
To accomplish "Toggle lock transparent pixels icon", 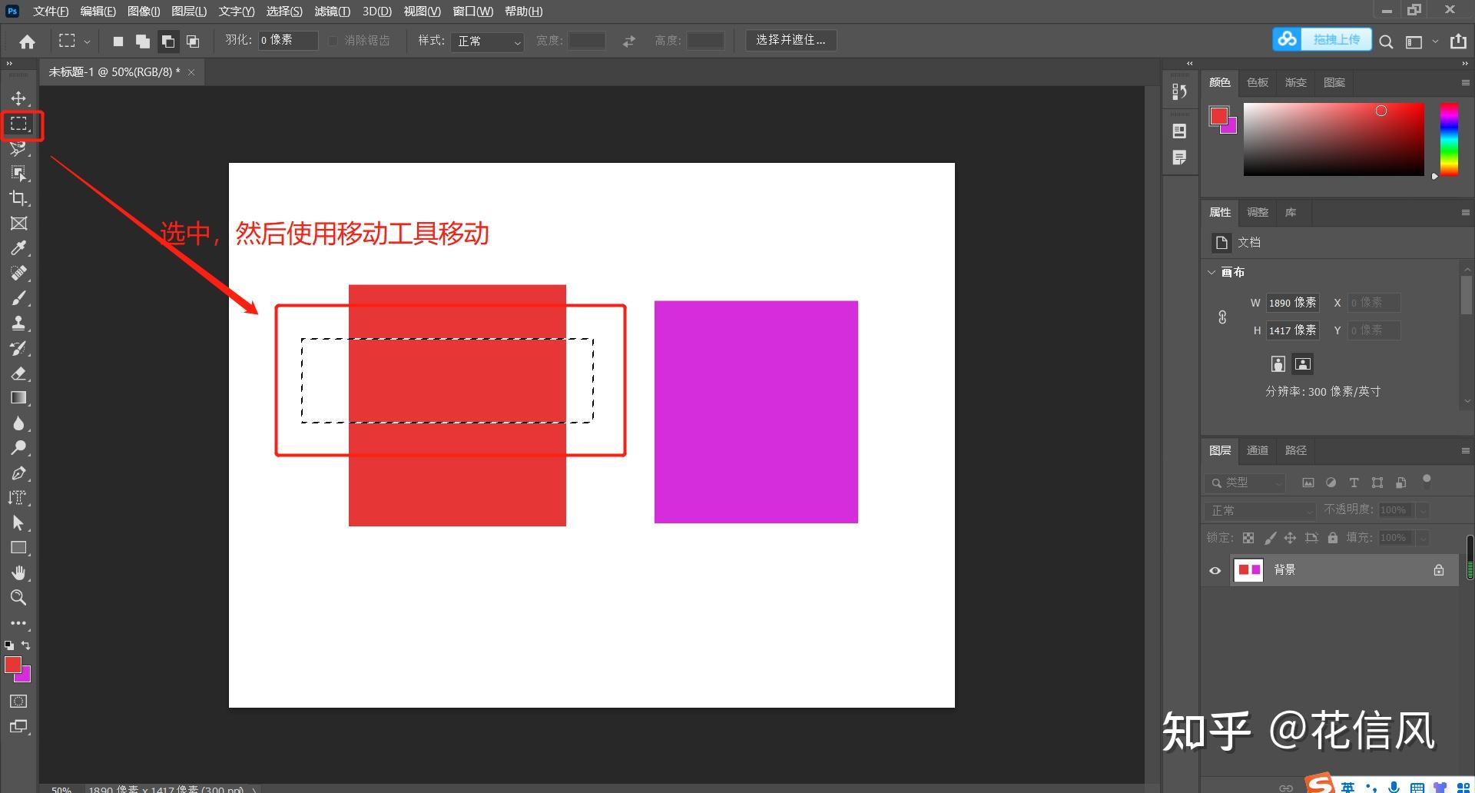I will 1248,538.
